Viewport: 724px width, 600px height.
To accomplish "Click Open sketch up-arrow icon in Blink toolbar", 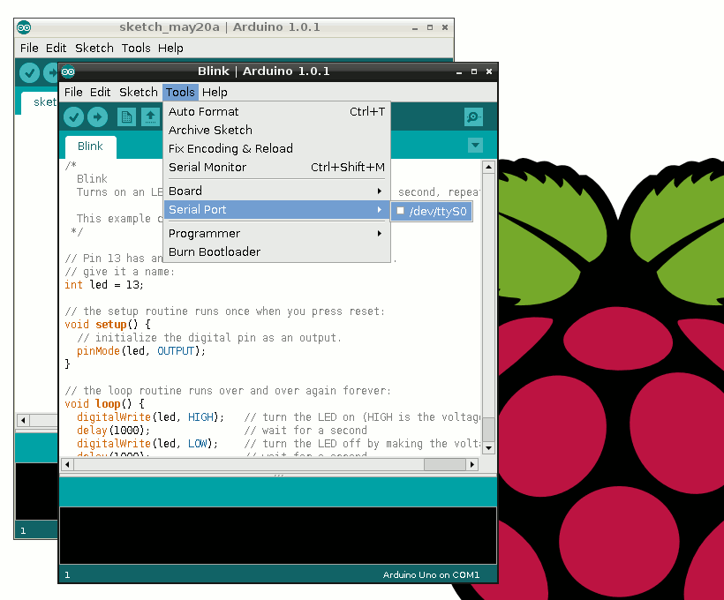I will click(150, 116).
